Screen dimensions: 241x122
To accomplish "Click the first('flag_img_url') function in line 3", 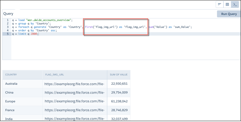I will pos(101,27).
